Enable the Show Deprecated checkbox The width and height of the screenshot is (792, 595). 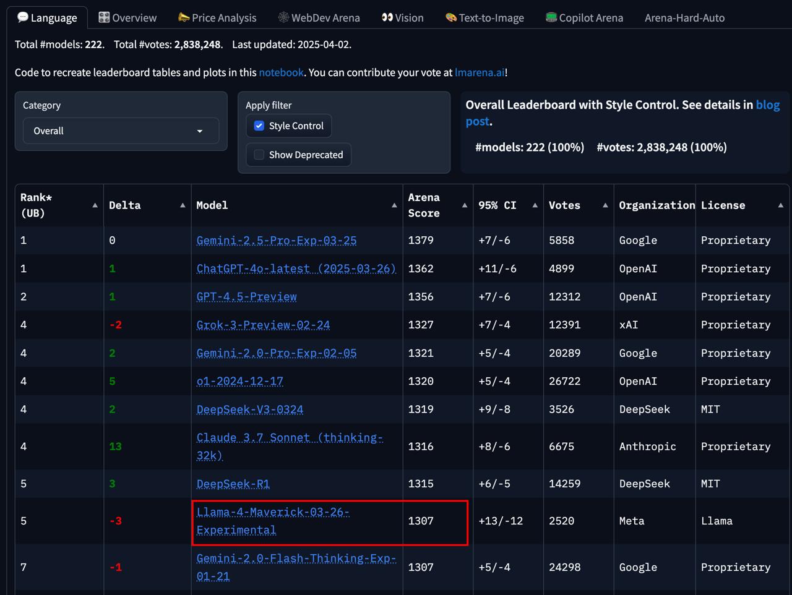click(259, 155)
